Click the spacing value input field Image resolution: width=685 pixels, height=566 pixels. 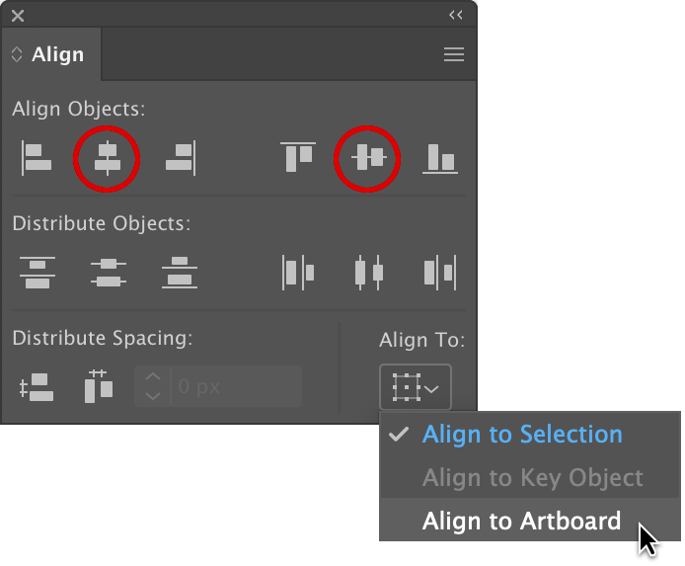235,387
